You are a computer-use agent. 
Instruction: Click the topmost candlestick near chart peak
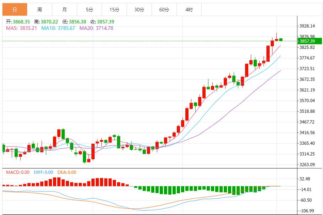pos(277,37)
